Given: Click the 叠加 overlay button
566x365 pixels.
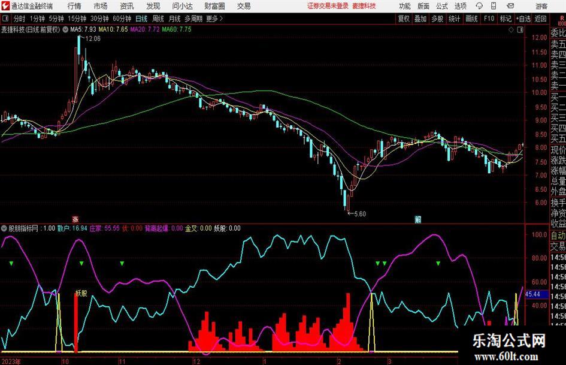Looking at the screenshot, I should 420,19.
